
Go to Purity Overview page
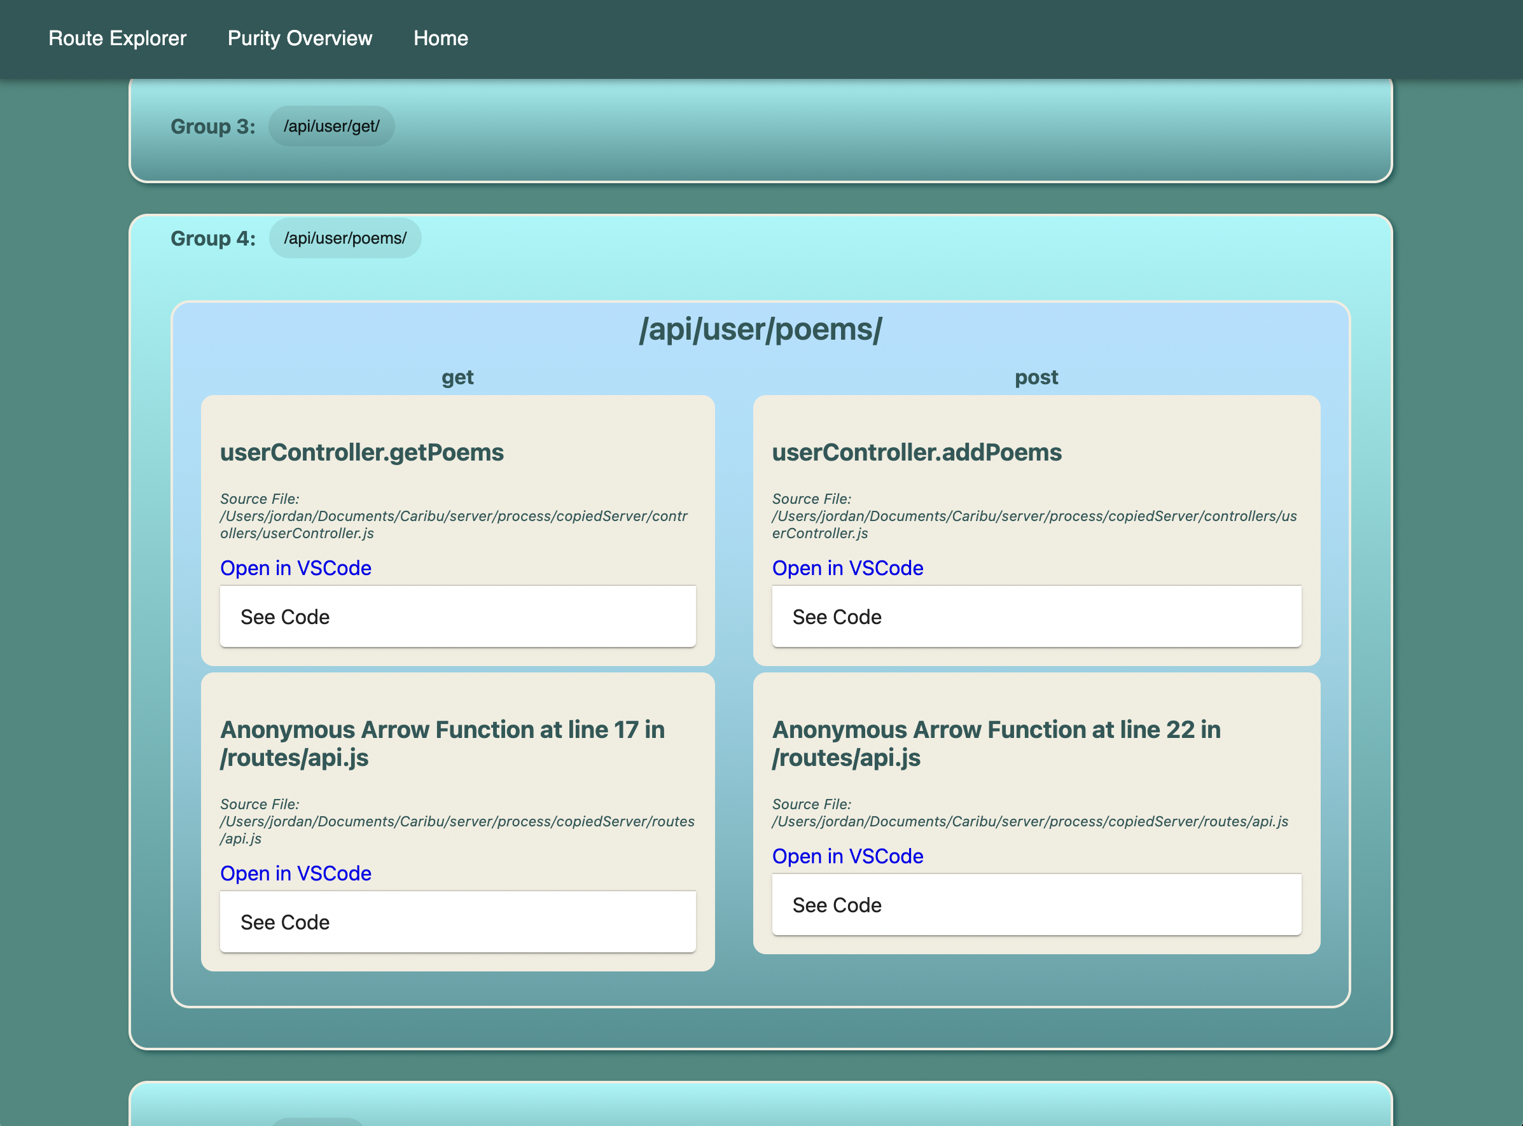(x=300, y=38)
